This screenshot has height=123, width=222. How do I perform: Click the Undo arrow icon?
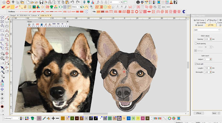coord(72,2)
